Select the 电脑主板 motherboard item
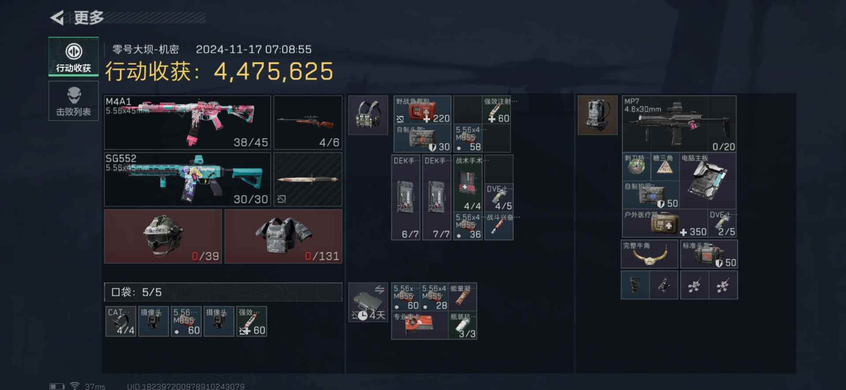 coord(708,180)
